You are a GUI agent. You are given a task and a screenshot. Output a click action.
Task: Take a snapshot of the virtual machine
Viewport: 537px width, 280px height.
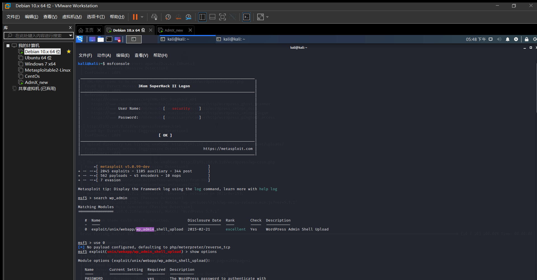[x=168, y=17]
